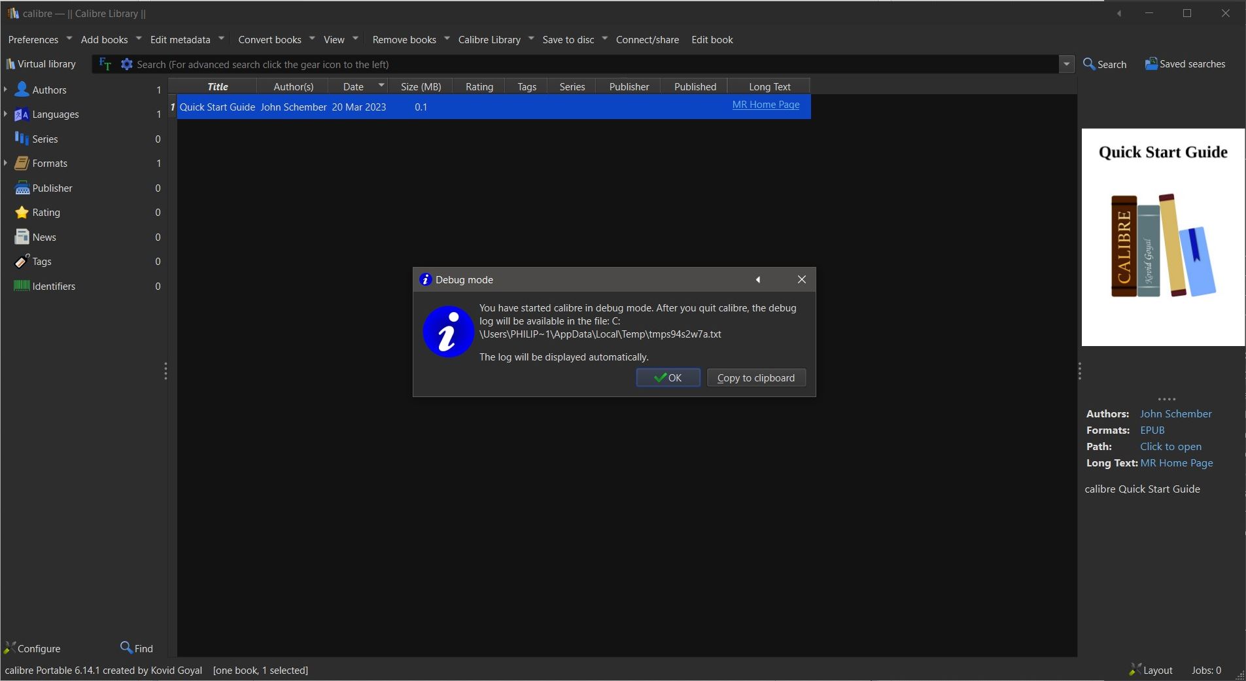This screenshot has width=1246, height=681.
Task: Click the search input field
Action: tap(595, 64)
